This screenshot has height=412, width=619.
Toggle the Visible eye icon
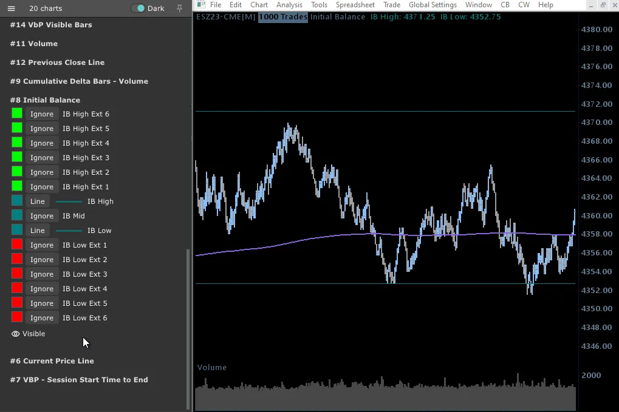coord(16,334)
